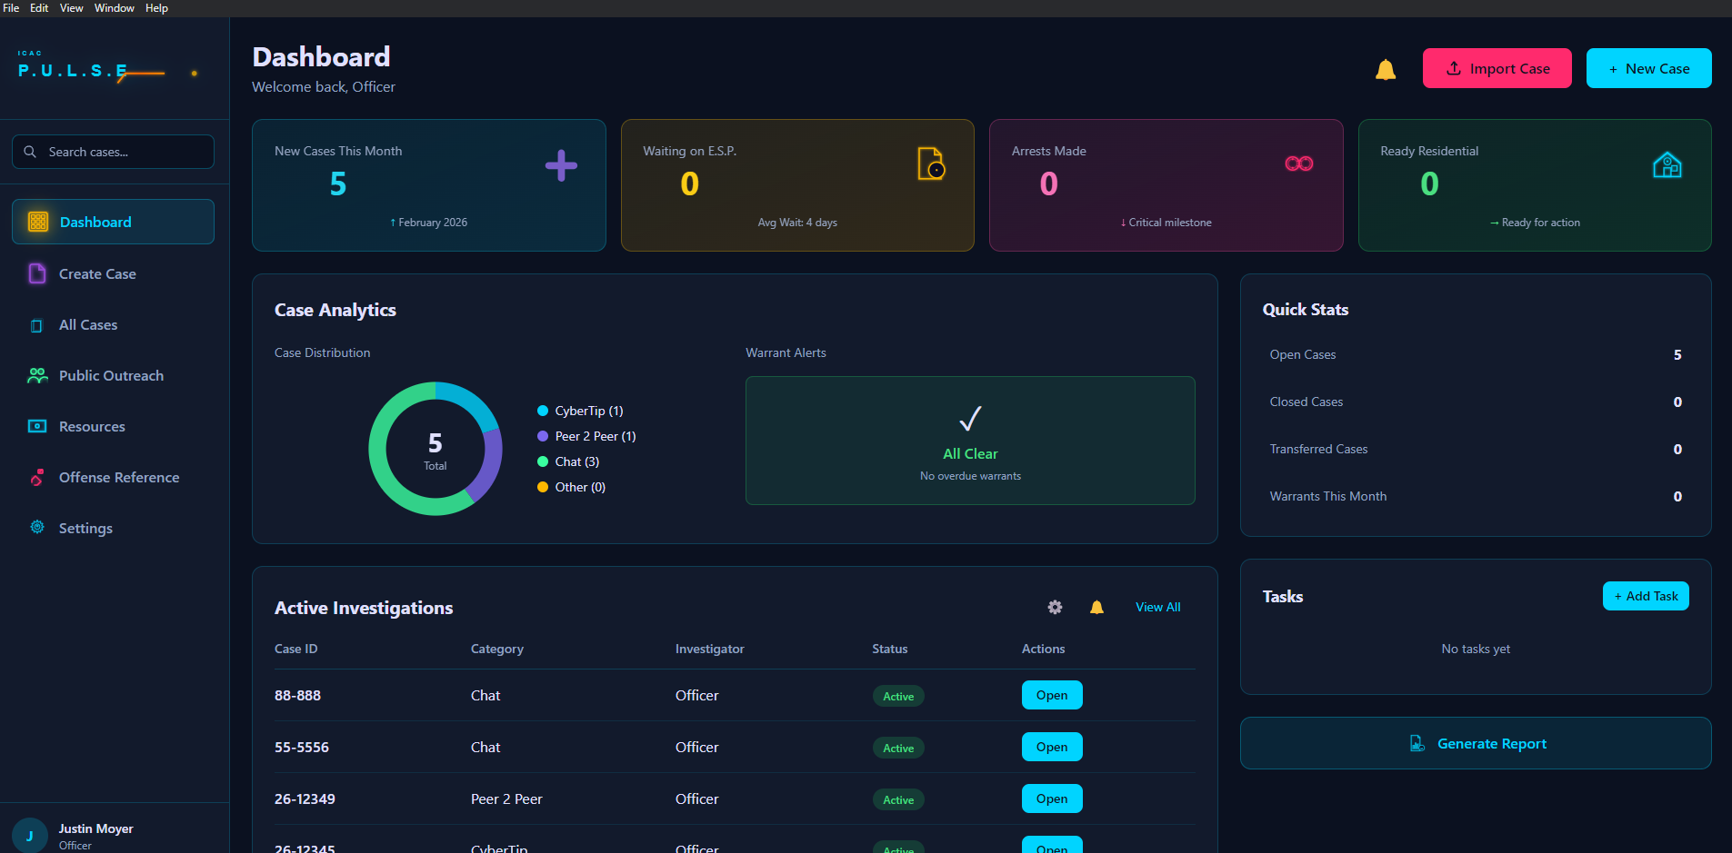Click the notification bell in the header

point(1385,69)
